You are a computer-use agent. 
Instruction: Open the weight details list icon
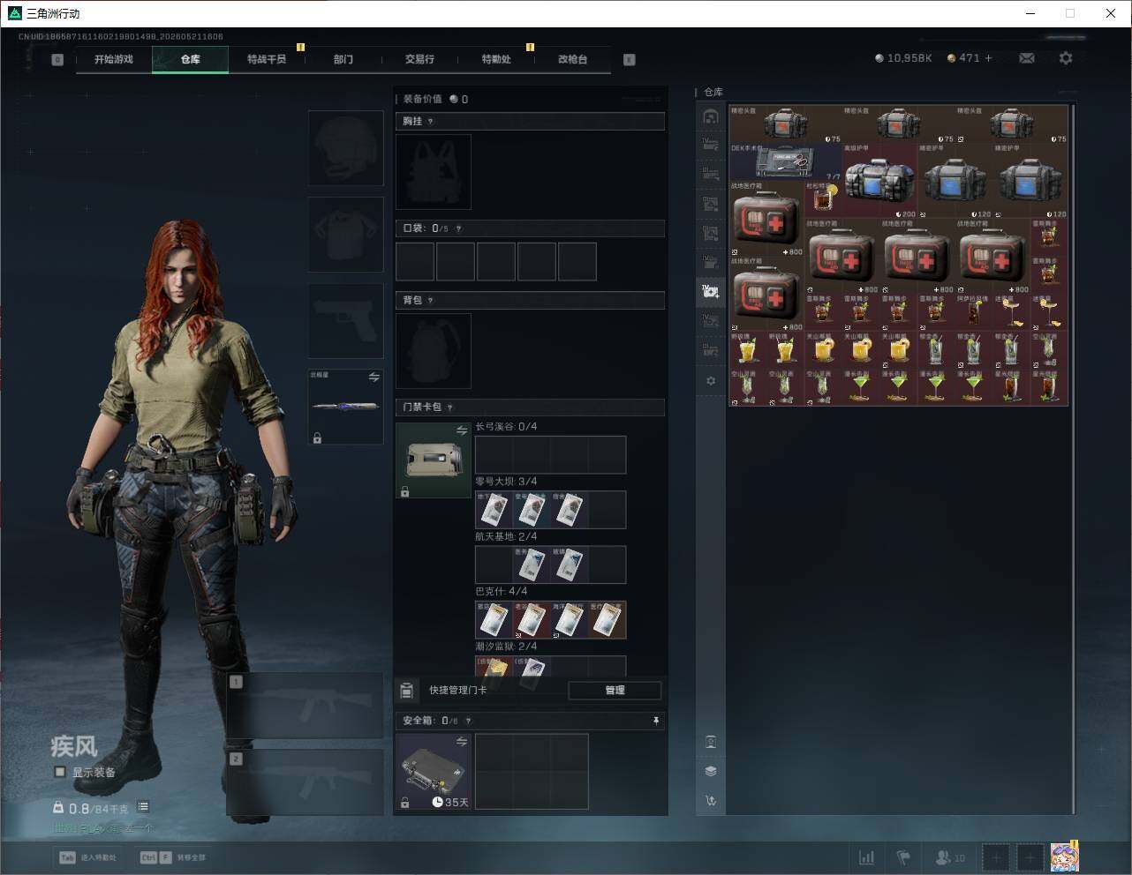(x=143, y=807)
